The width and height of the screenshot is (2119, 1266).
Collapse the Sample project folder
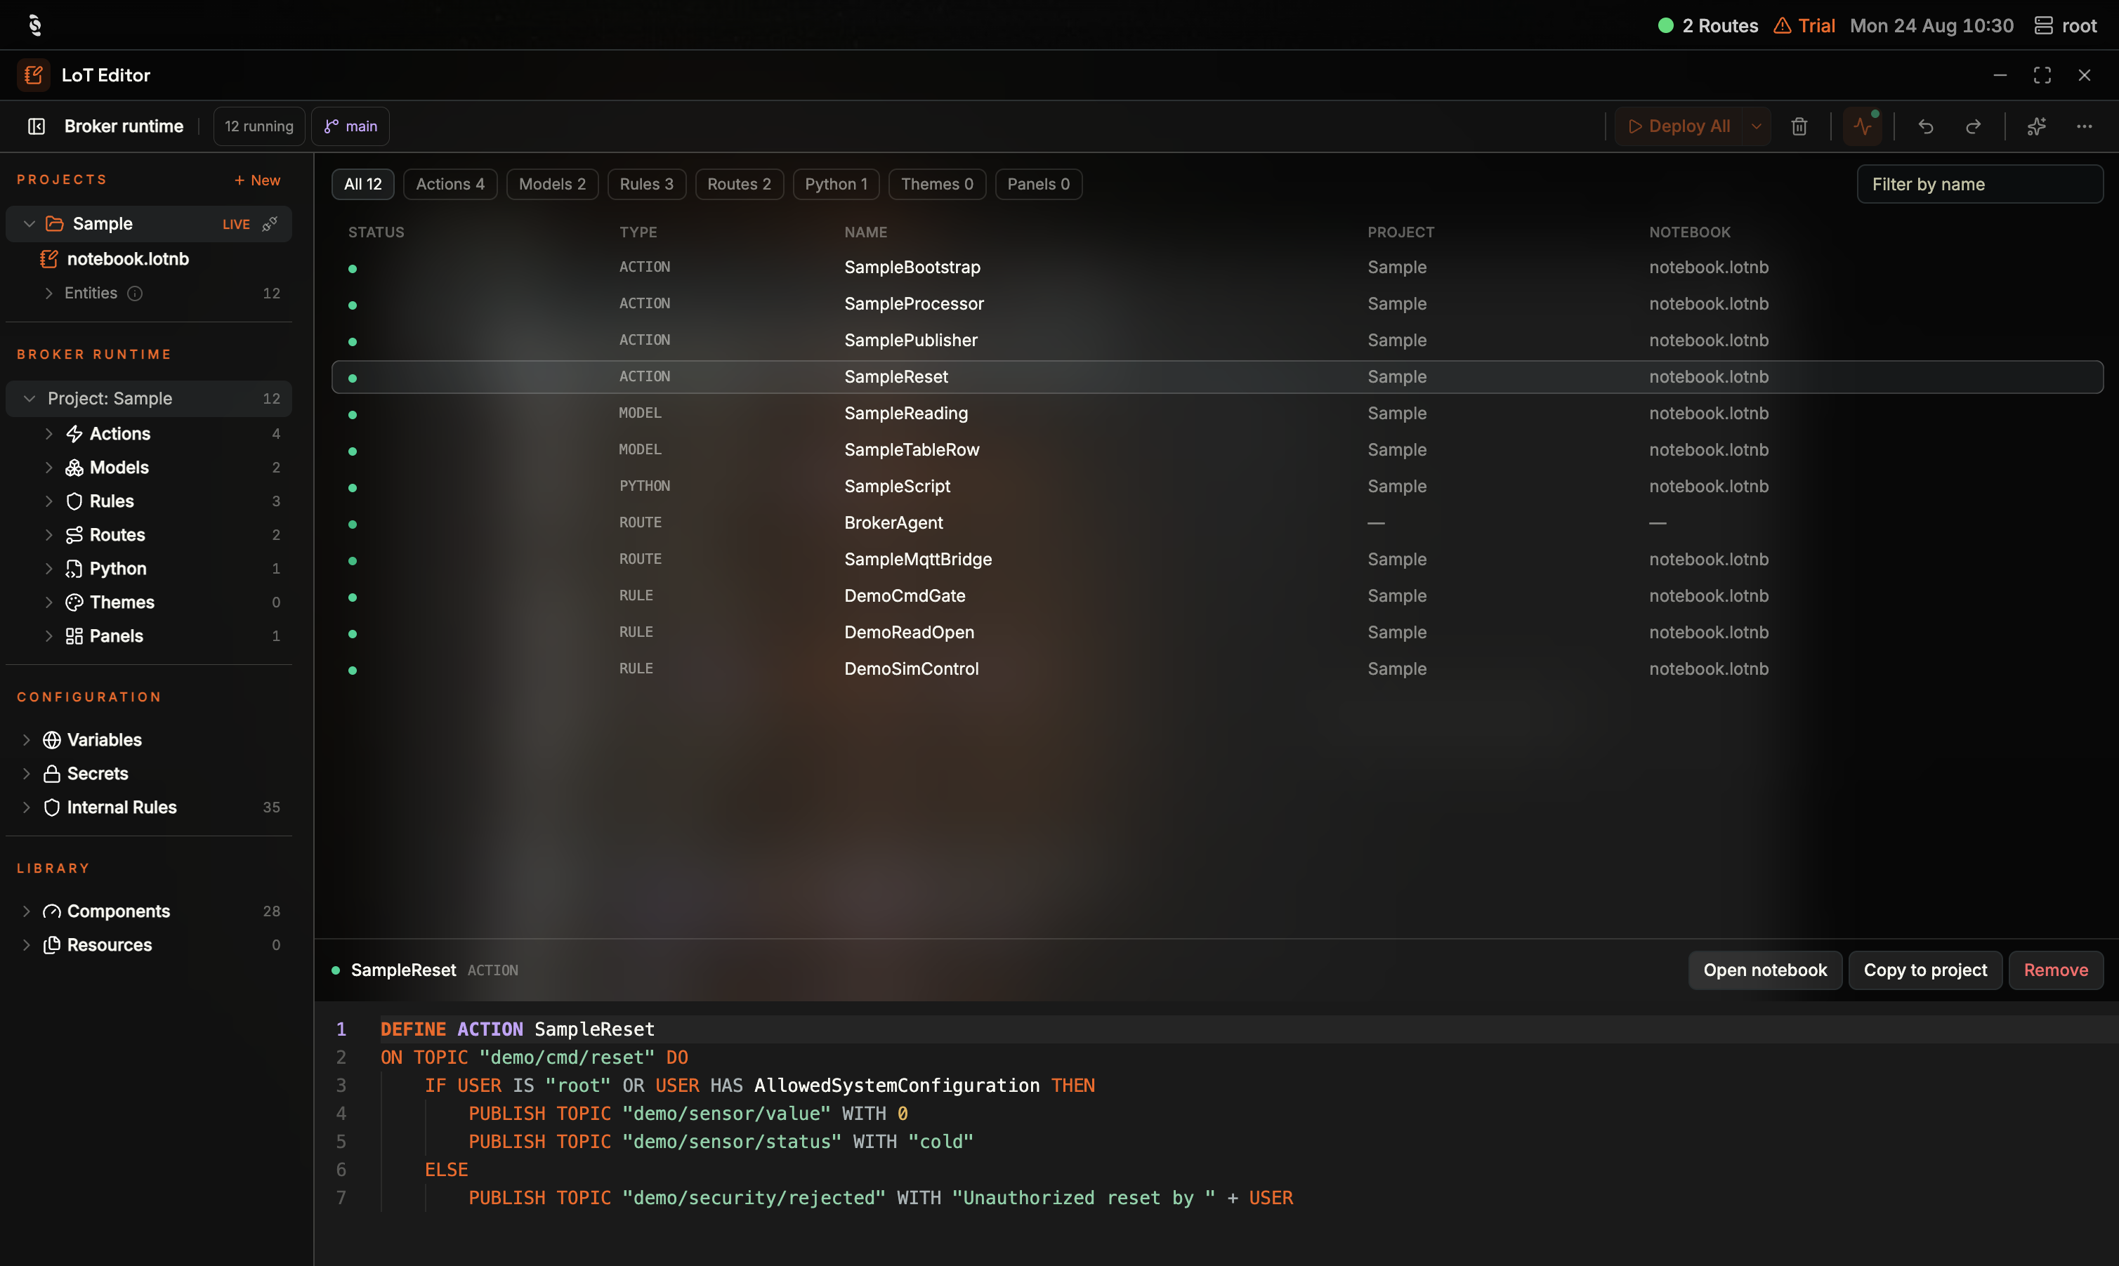(29, 223)
